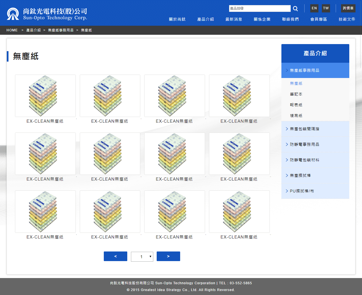Open first row, second EX-CLEAN無塵紙 thumbnail
362x295 pixels.
click(110, 96)
